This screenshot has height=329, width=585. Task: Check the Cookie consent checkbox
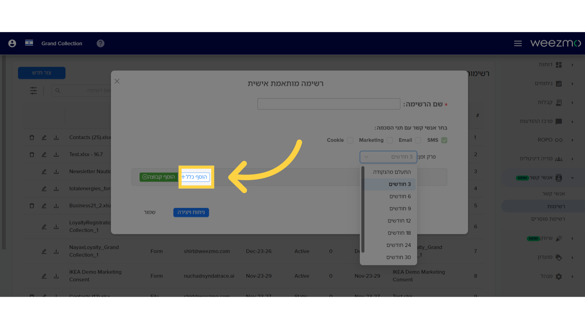[350, 140]
